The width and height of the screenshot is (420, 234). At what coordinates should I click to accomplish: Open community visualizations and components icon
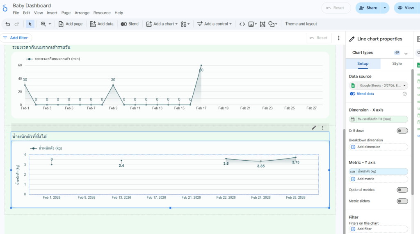185,24
